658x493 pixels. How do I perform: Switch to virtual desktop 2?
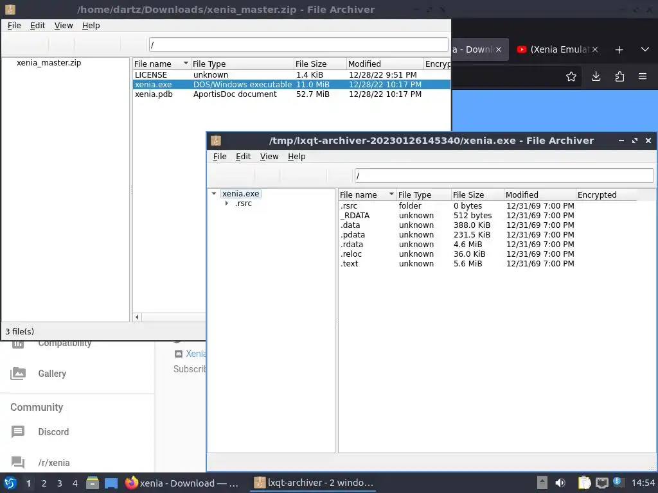point(44,483)
